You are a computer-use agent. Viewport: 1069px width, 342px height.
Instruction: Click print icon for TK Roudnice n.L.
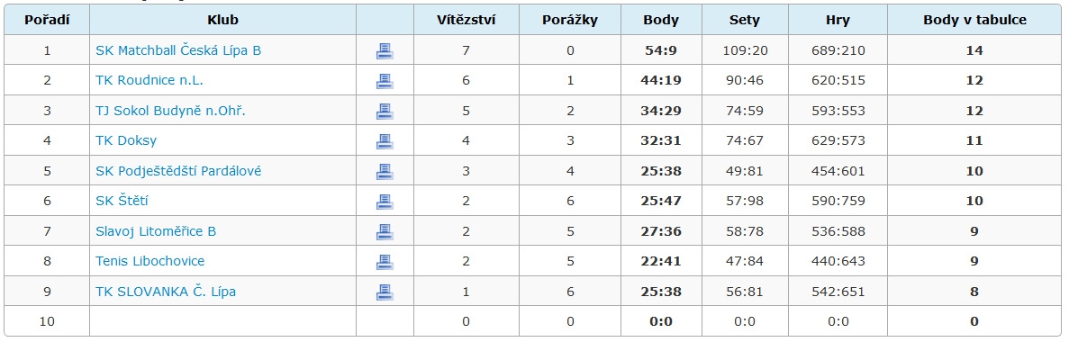coord(385,81)
